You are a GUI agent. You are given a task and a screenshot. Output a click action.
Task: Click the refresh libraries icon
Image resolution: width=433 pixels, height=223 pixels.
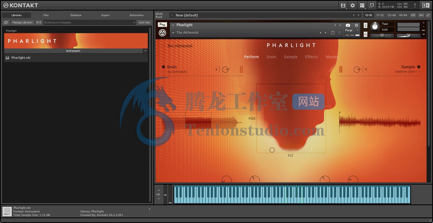coord(6,23)
